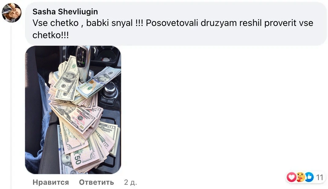This screenshot has width=328, height=189.
Task: Open Sasha Shevliugin's round profile avatar
Action: point(12,13)
